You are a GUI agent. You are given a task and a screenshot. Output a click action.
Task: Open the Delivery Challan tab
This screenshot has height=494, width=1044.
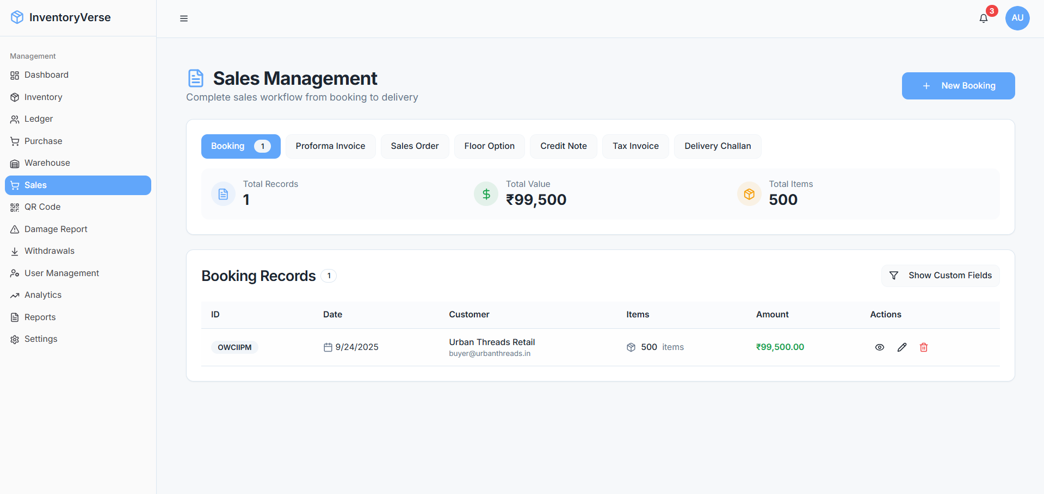coord(717,146)
